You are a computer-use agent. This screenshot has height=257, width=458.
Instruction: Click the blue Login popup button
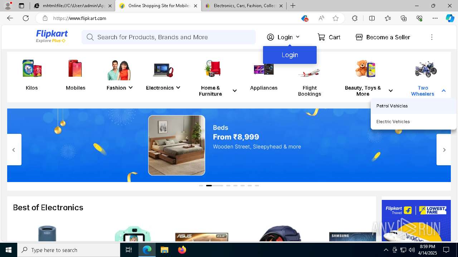coord(290,55)
